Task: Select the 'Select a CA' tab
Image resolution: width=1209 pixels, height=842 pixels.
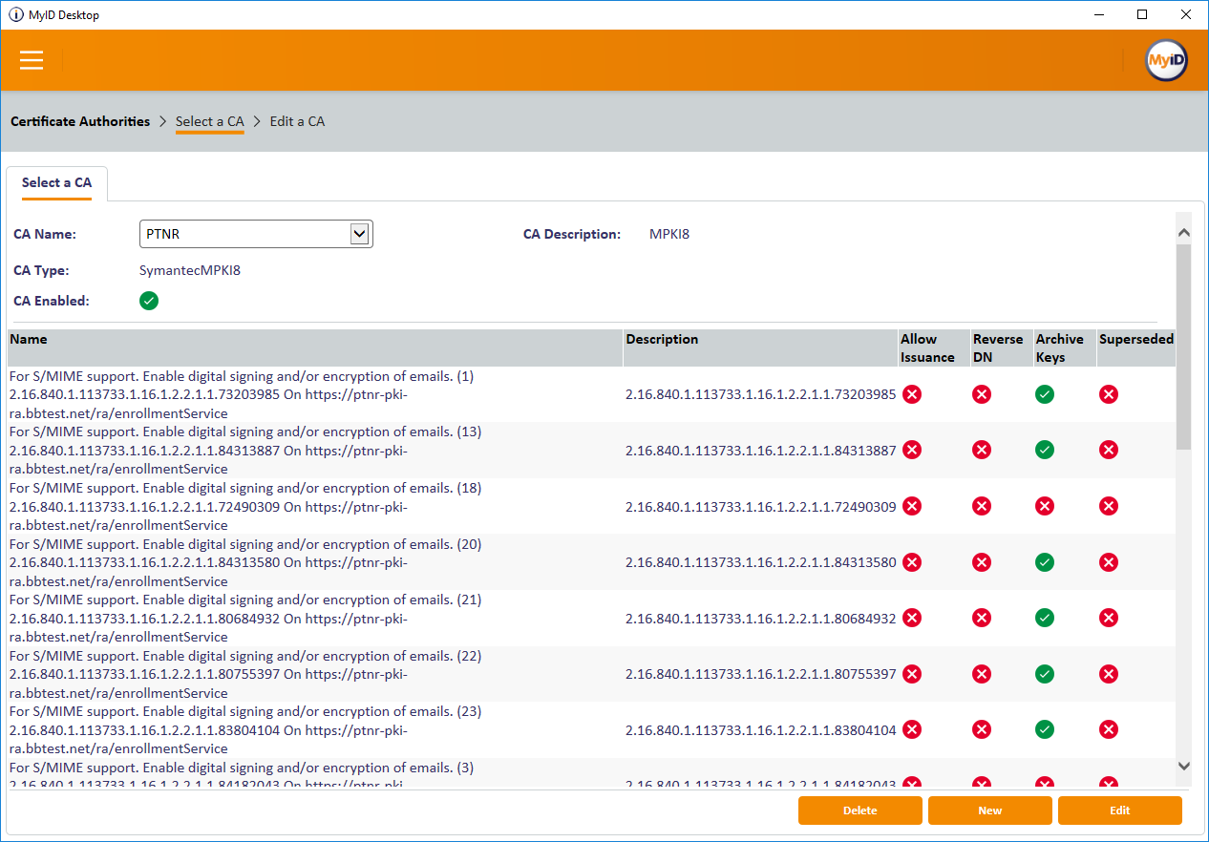Action: [x=56, y=182]
